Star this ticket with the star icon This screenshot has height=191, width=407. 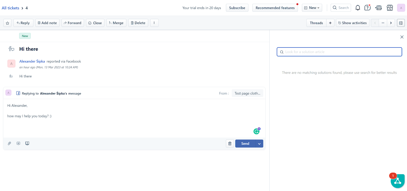7,23
